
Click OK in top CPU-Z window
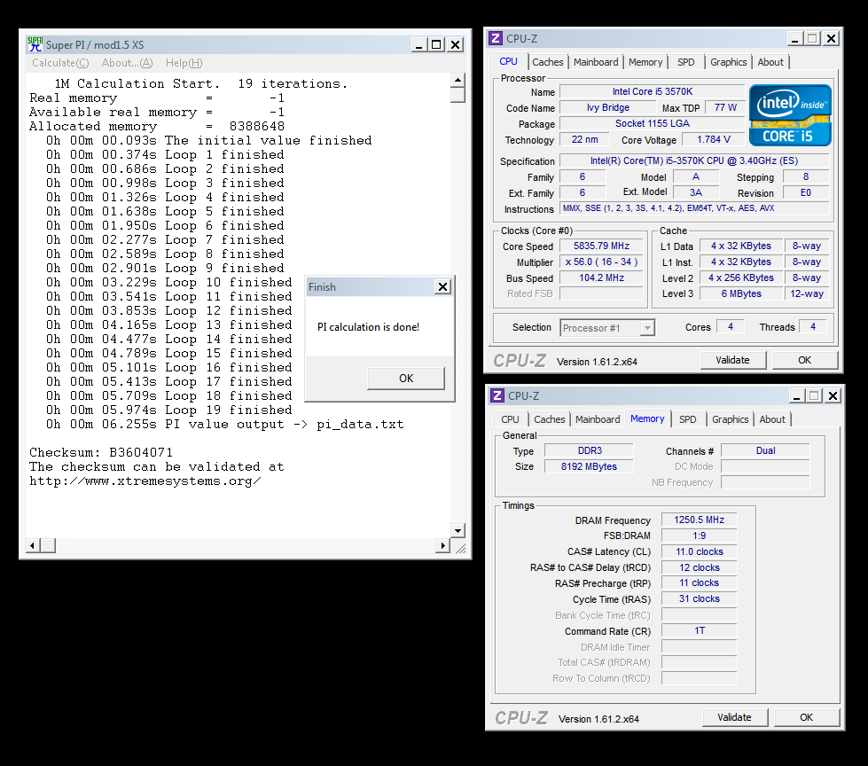(x=804, y=360)
